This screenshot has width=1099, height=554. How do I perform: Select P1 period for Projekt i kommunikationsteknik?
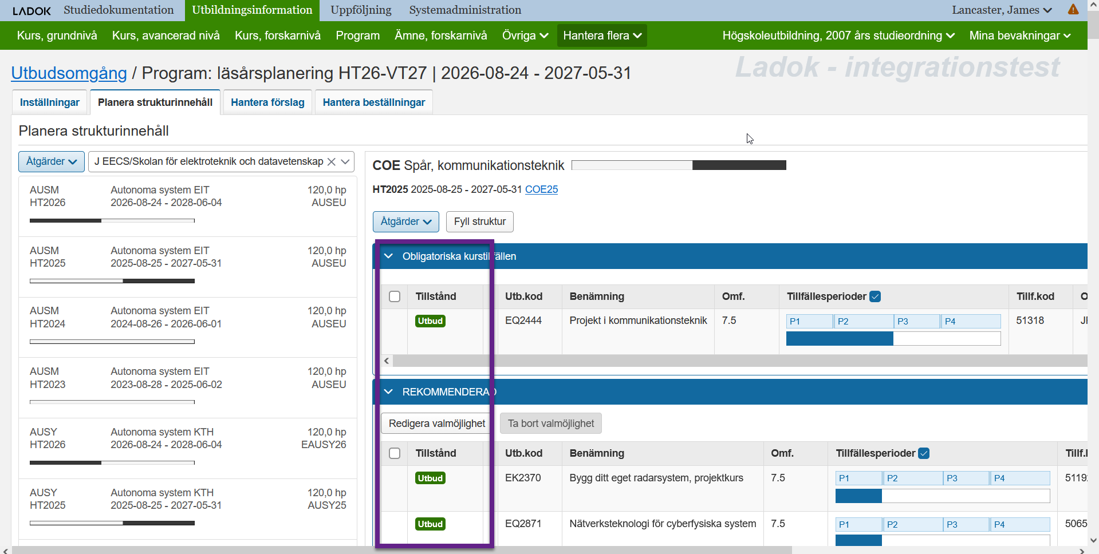point(809,322)
